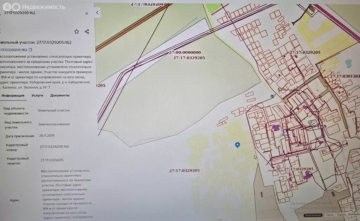Click the Яндекс Недвижимость logo

[x=34, y=7]
